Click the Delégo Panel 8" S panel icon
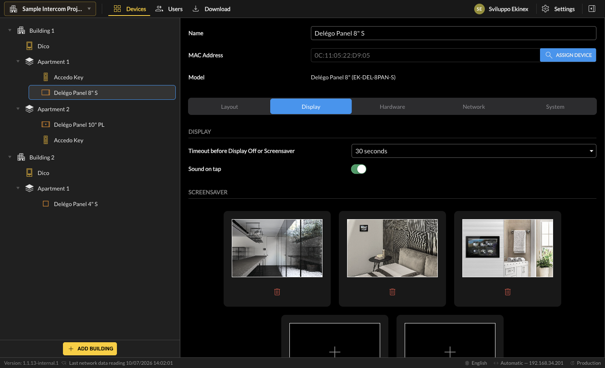605x368 pixels. pyautogui.click(x=46, y=93)
